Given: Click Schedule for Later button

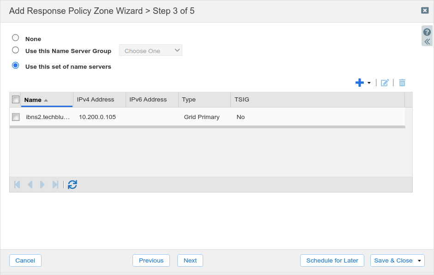Looking at the screenshot, I should (x=332, y=260).
